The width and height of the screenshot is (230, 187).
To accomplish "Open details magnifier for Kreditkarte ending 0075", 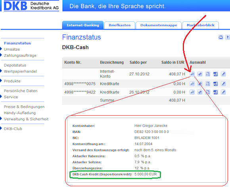I will click(x=192, y=84).
